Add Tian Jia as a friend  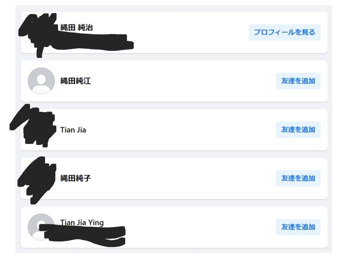[x=298, y=130]
